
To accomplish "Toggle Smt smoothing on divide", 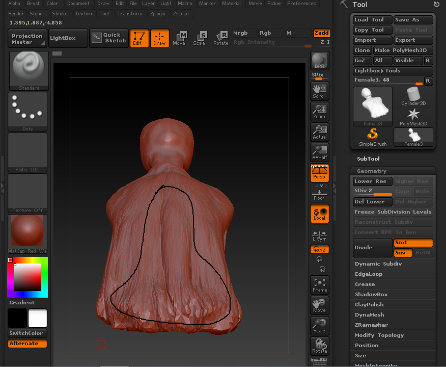I will [x=413, y=243].
